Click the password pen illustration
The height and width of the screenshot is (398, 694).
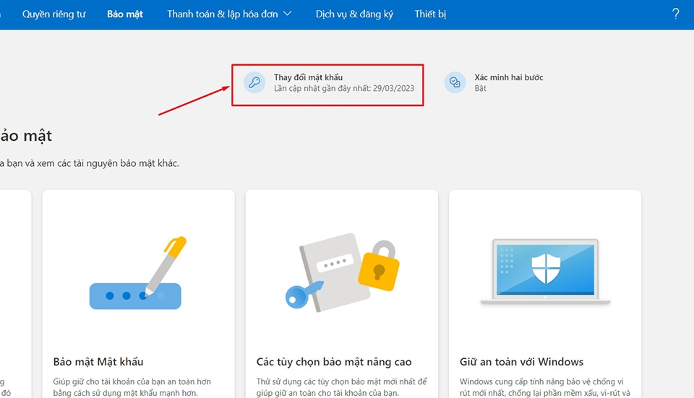point(137,272)
